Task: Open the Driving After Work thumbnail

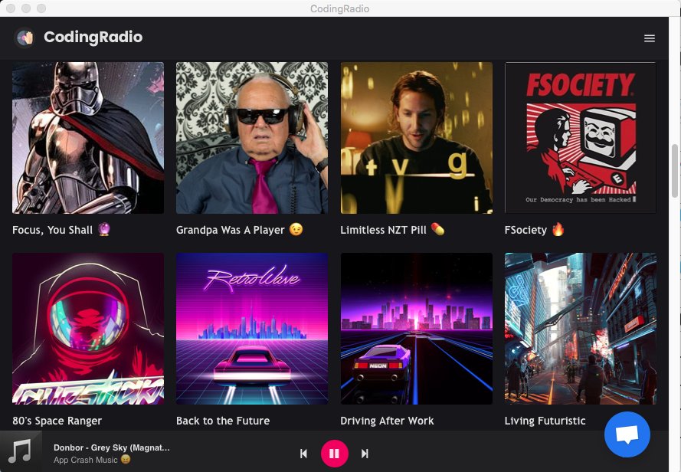Action: click(417, 329)
